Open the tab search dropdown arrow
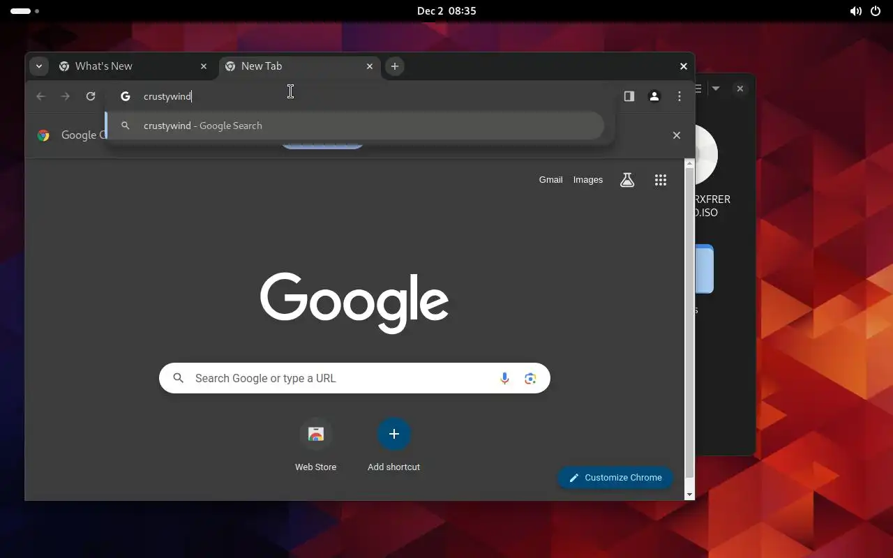Image resolution: width=893 pixels, height=558 pixels. [x=39, y=66]
